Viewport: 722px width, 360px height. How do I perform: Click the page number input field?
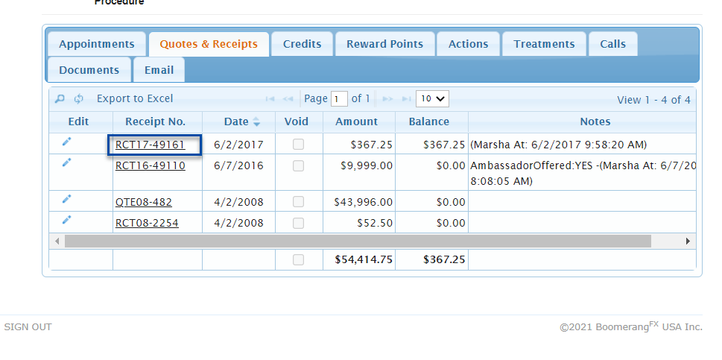(339, 99)
